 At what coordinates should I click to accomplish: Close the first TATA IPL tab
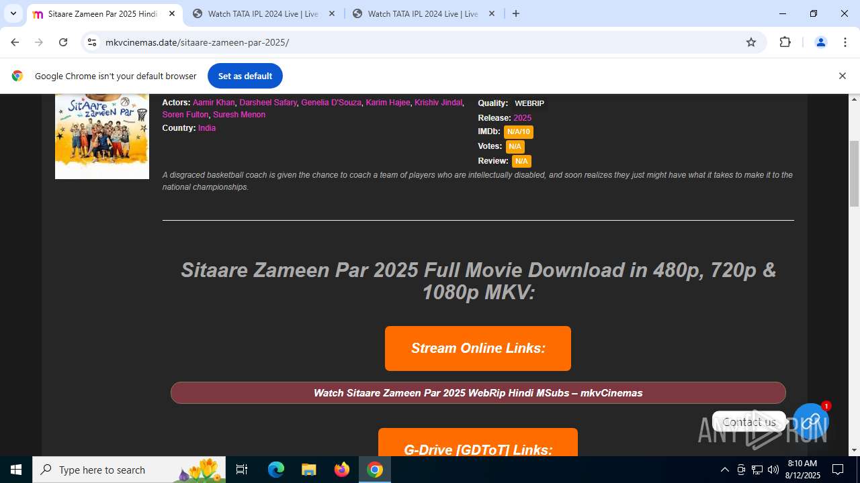(x=331, y=13)
